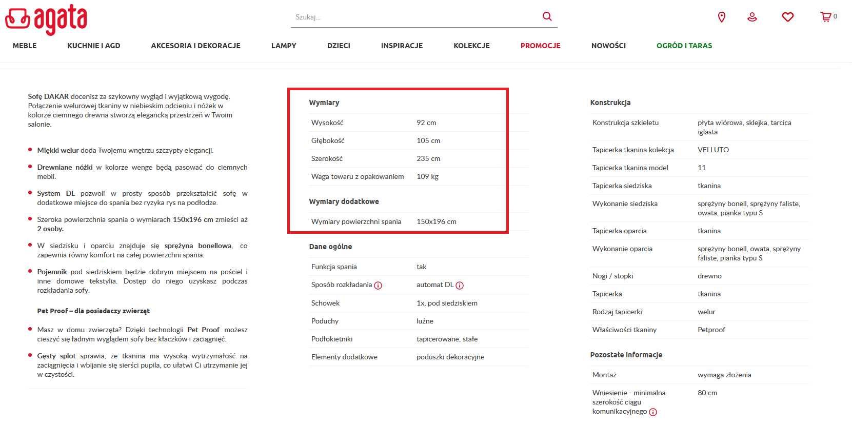Image resolution: width=852 pixels, height=426 pixels.
Task: Select the weight value 109 kg
Action: [427, 176]
